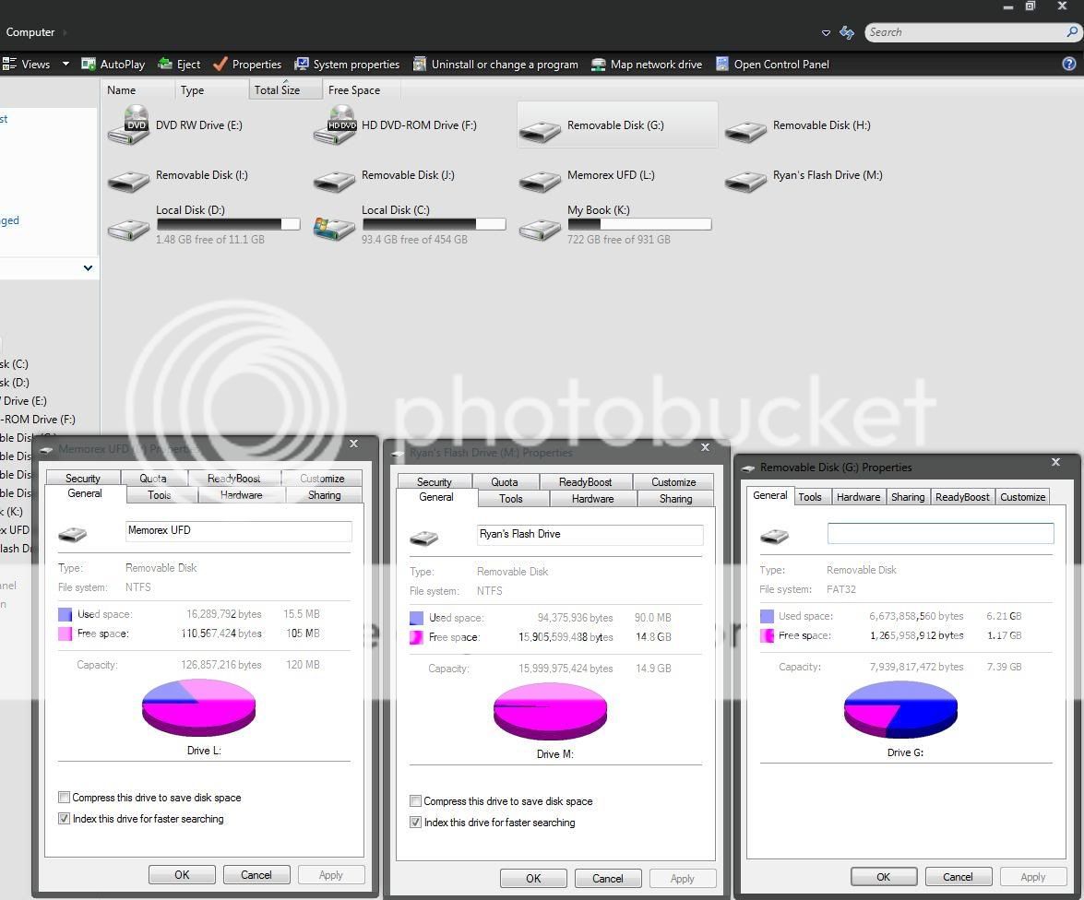
Task: Click Apply in the Memorex UFD Properties dialog
Action: [x=331, y=874]
